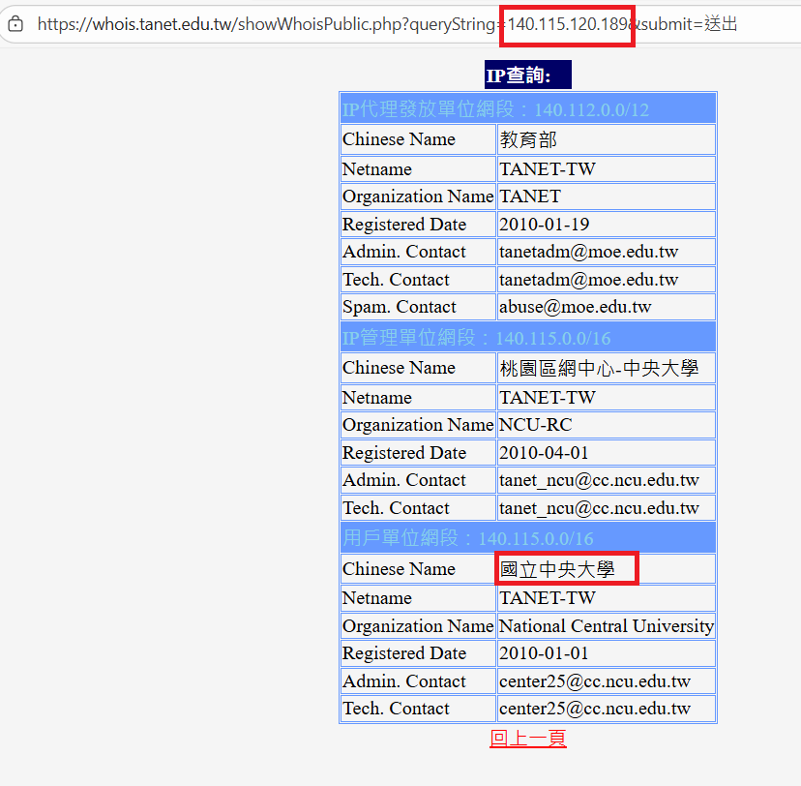Click the Organization Name label beside NCU-RC
Viewport: 801px width, 786px height.
click(x=418, y=425)
